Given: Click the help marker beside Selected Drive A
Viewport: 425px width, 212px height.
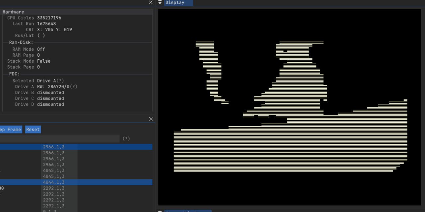Looking at the screenshot, I should 60,81.
